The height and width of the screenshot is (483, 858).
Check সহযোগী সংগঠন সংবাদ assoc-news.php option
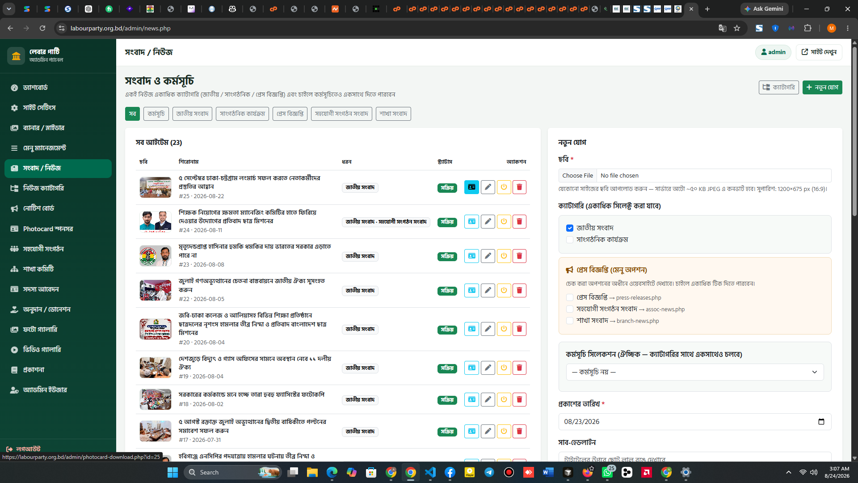570,309
